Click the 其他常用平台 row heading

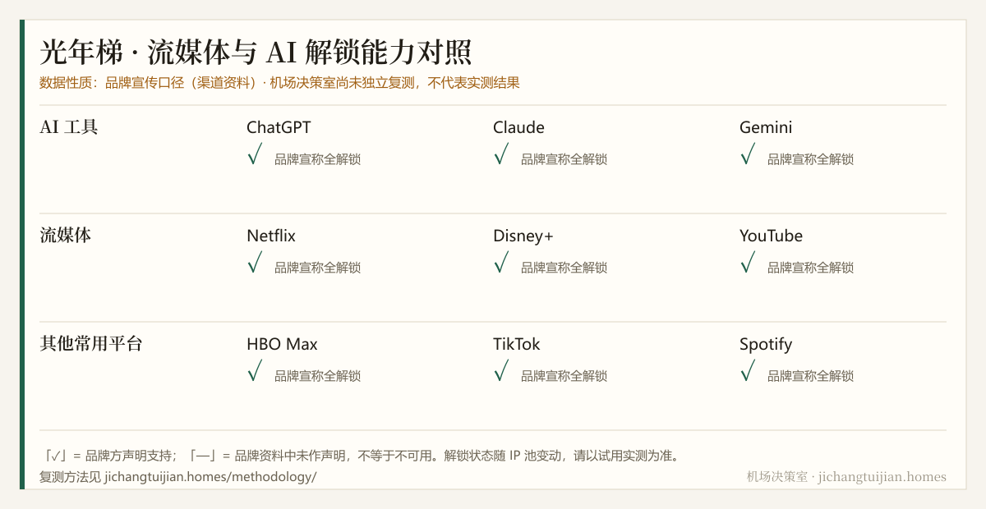[91, 344]
